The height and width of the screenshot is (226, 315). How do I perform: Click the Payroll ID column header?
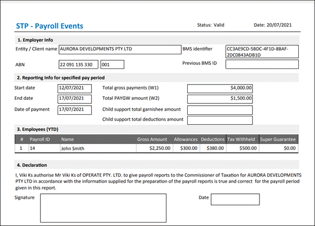click(39, 139)
